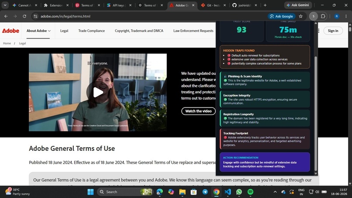Image resolution: width=352 pixels, height=198 pixels.
Task: Open Copilot from taskbar
Action: coord(171,192)
